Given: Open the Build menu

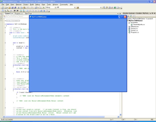Looking at the screenshot, I should click(x=32, y=5).
